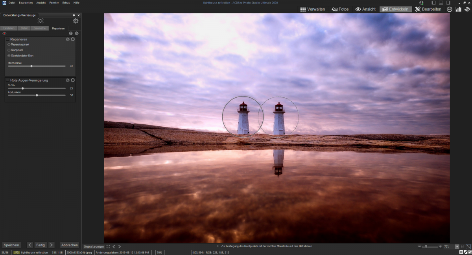Reset the Reparieren section with circle icon
The width and height of the screenshot is (472, 255).
[73, 39]
